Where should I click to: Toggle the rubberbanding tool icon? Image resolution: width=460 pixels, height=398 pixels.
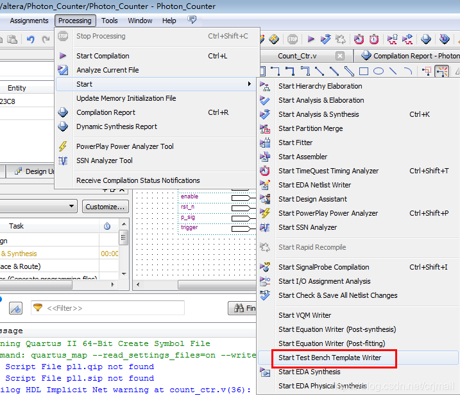442,71
